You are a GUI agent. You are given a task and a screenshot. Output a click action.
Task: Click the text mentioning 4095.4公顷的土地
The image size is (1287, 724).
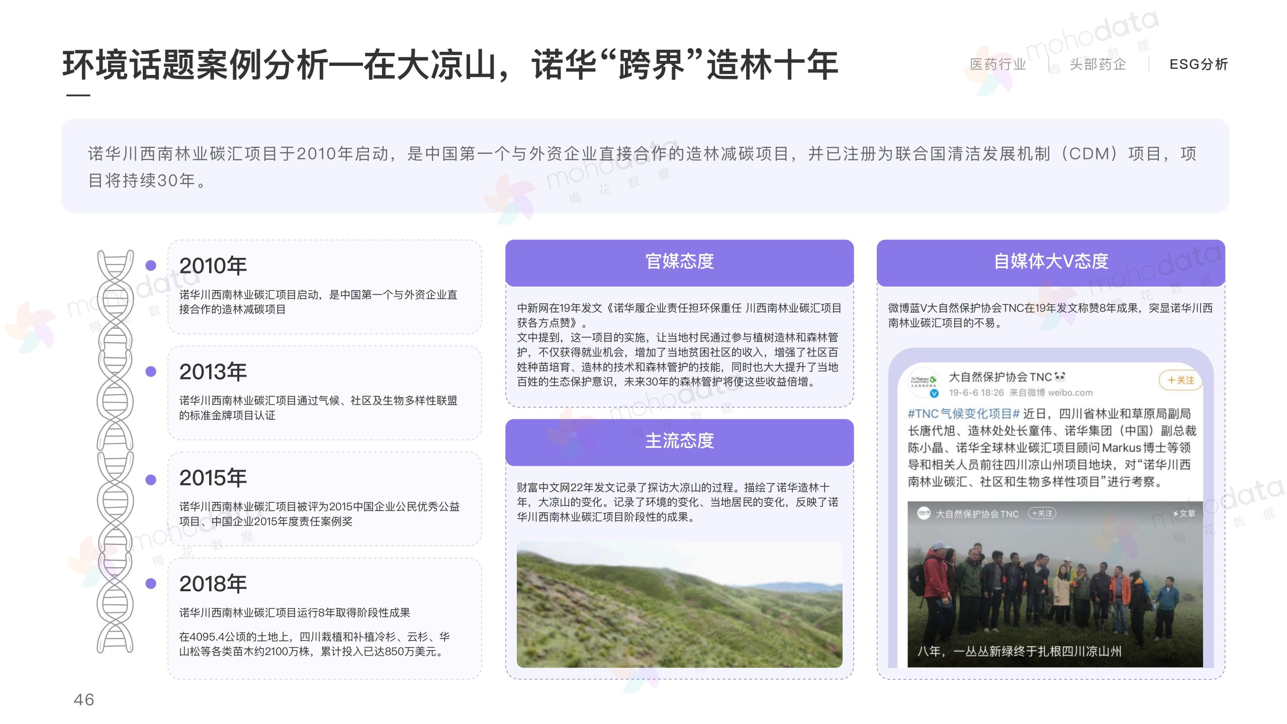point(314,644)
